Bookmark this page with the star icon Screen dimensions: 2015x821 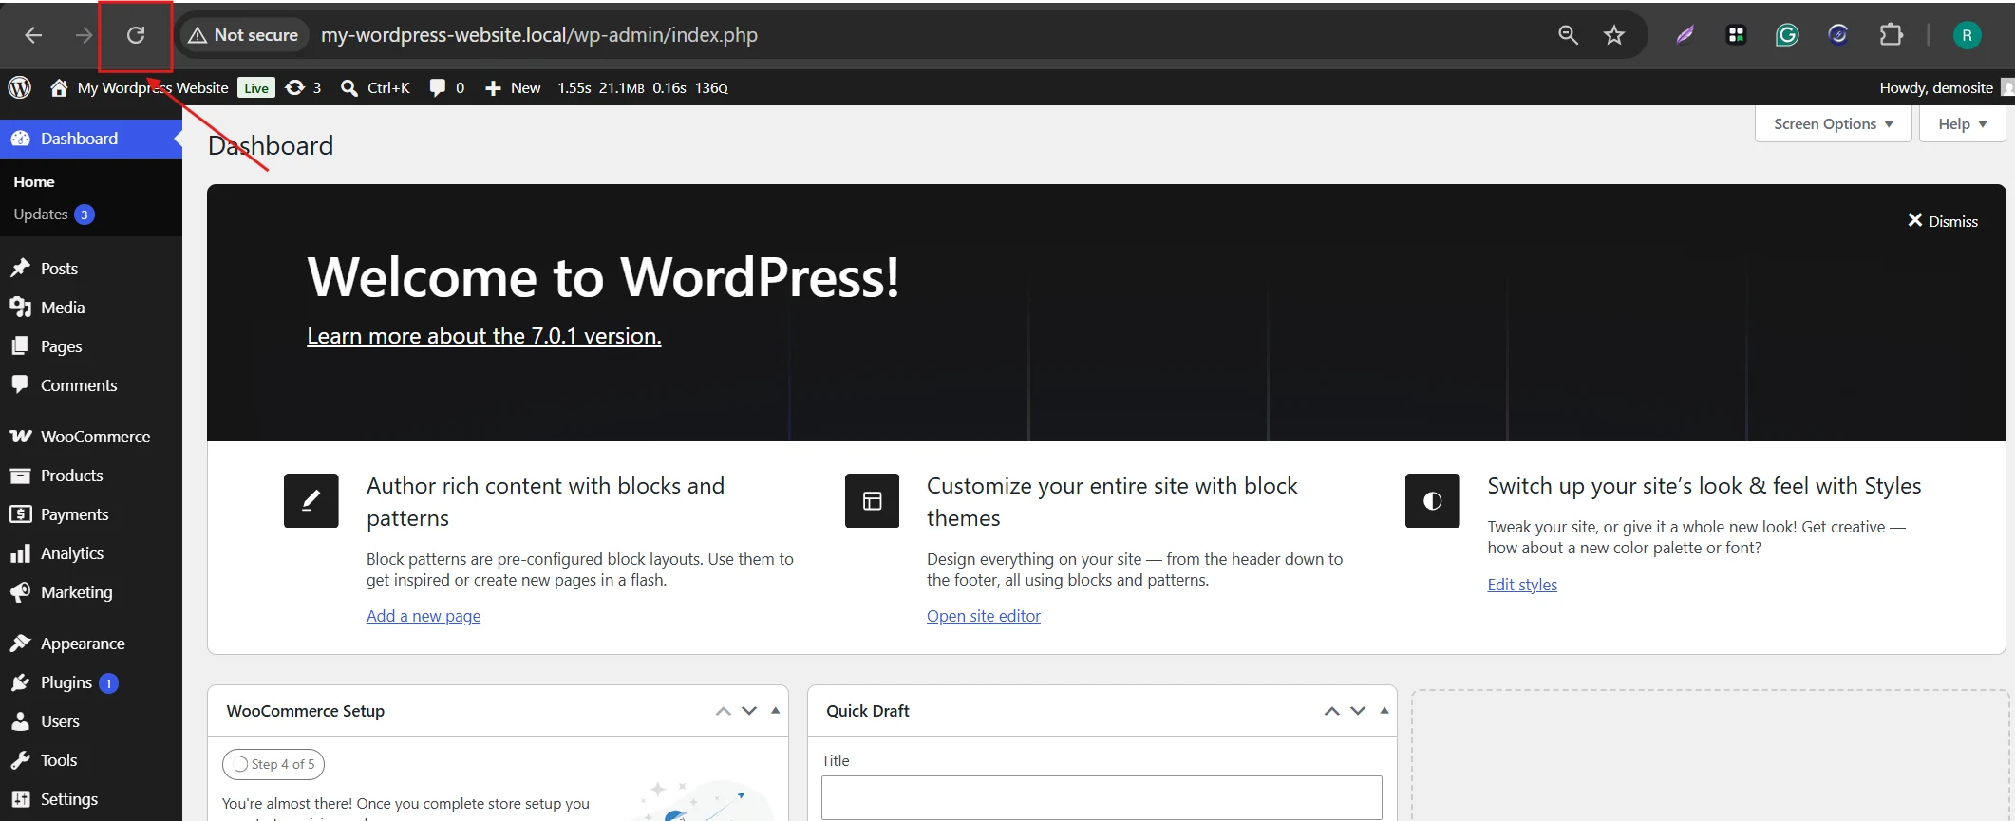click(1614, 35)
